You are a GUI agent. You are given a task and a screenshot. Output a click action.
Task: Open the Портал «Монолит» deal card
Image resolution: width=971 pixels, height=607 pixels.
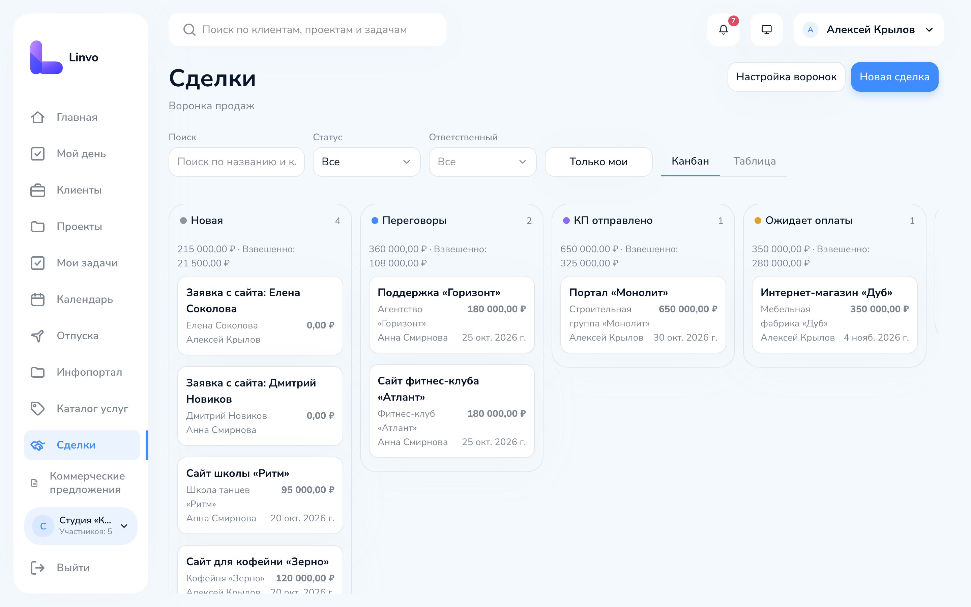point(643,314)
